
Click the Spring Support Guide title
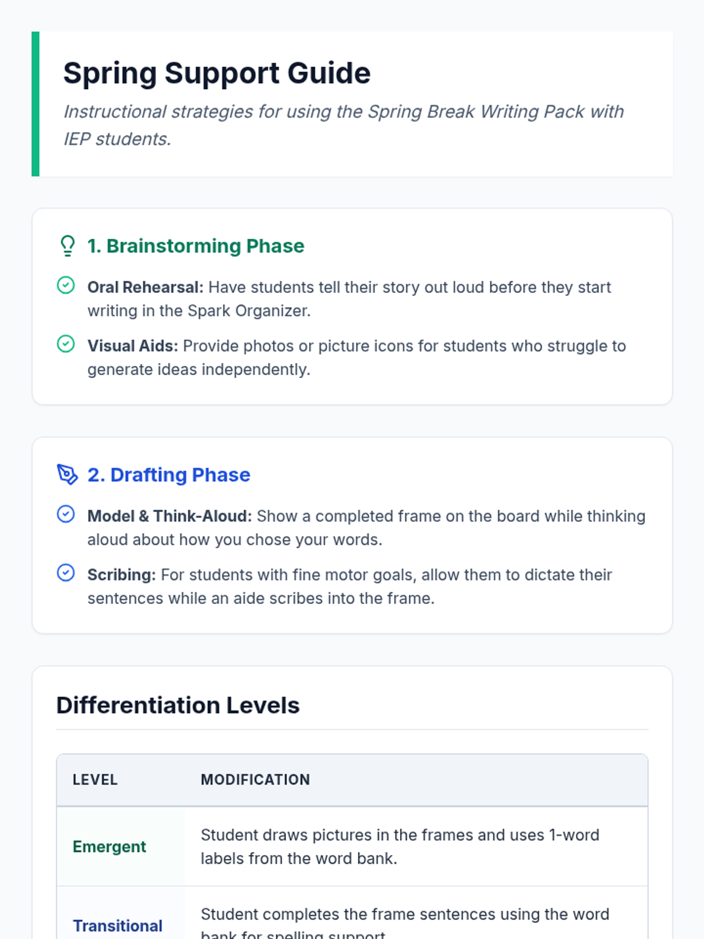216,73
